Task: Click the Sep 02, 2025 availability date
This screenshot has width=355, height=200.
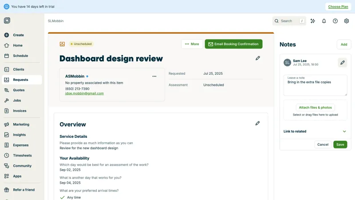Action: pyautogui.click(x=70, y=170)
